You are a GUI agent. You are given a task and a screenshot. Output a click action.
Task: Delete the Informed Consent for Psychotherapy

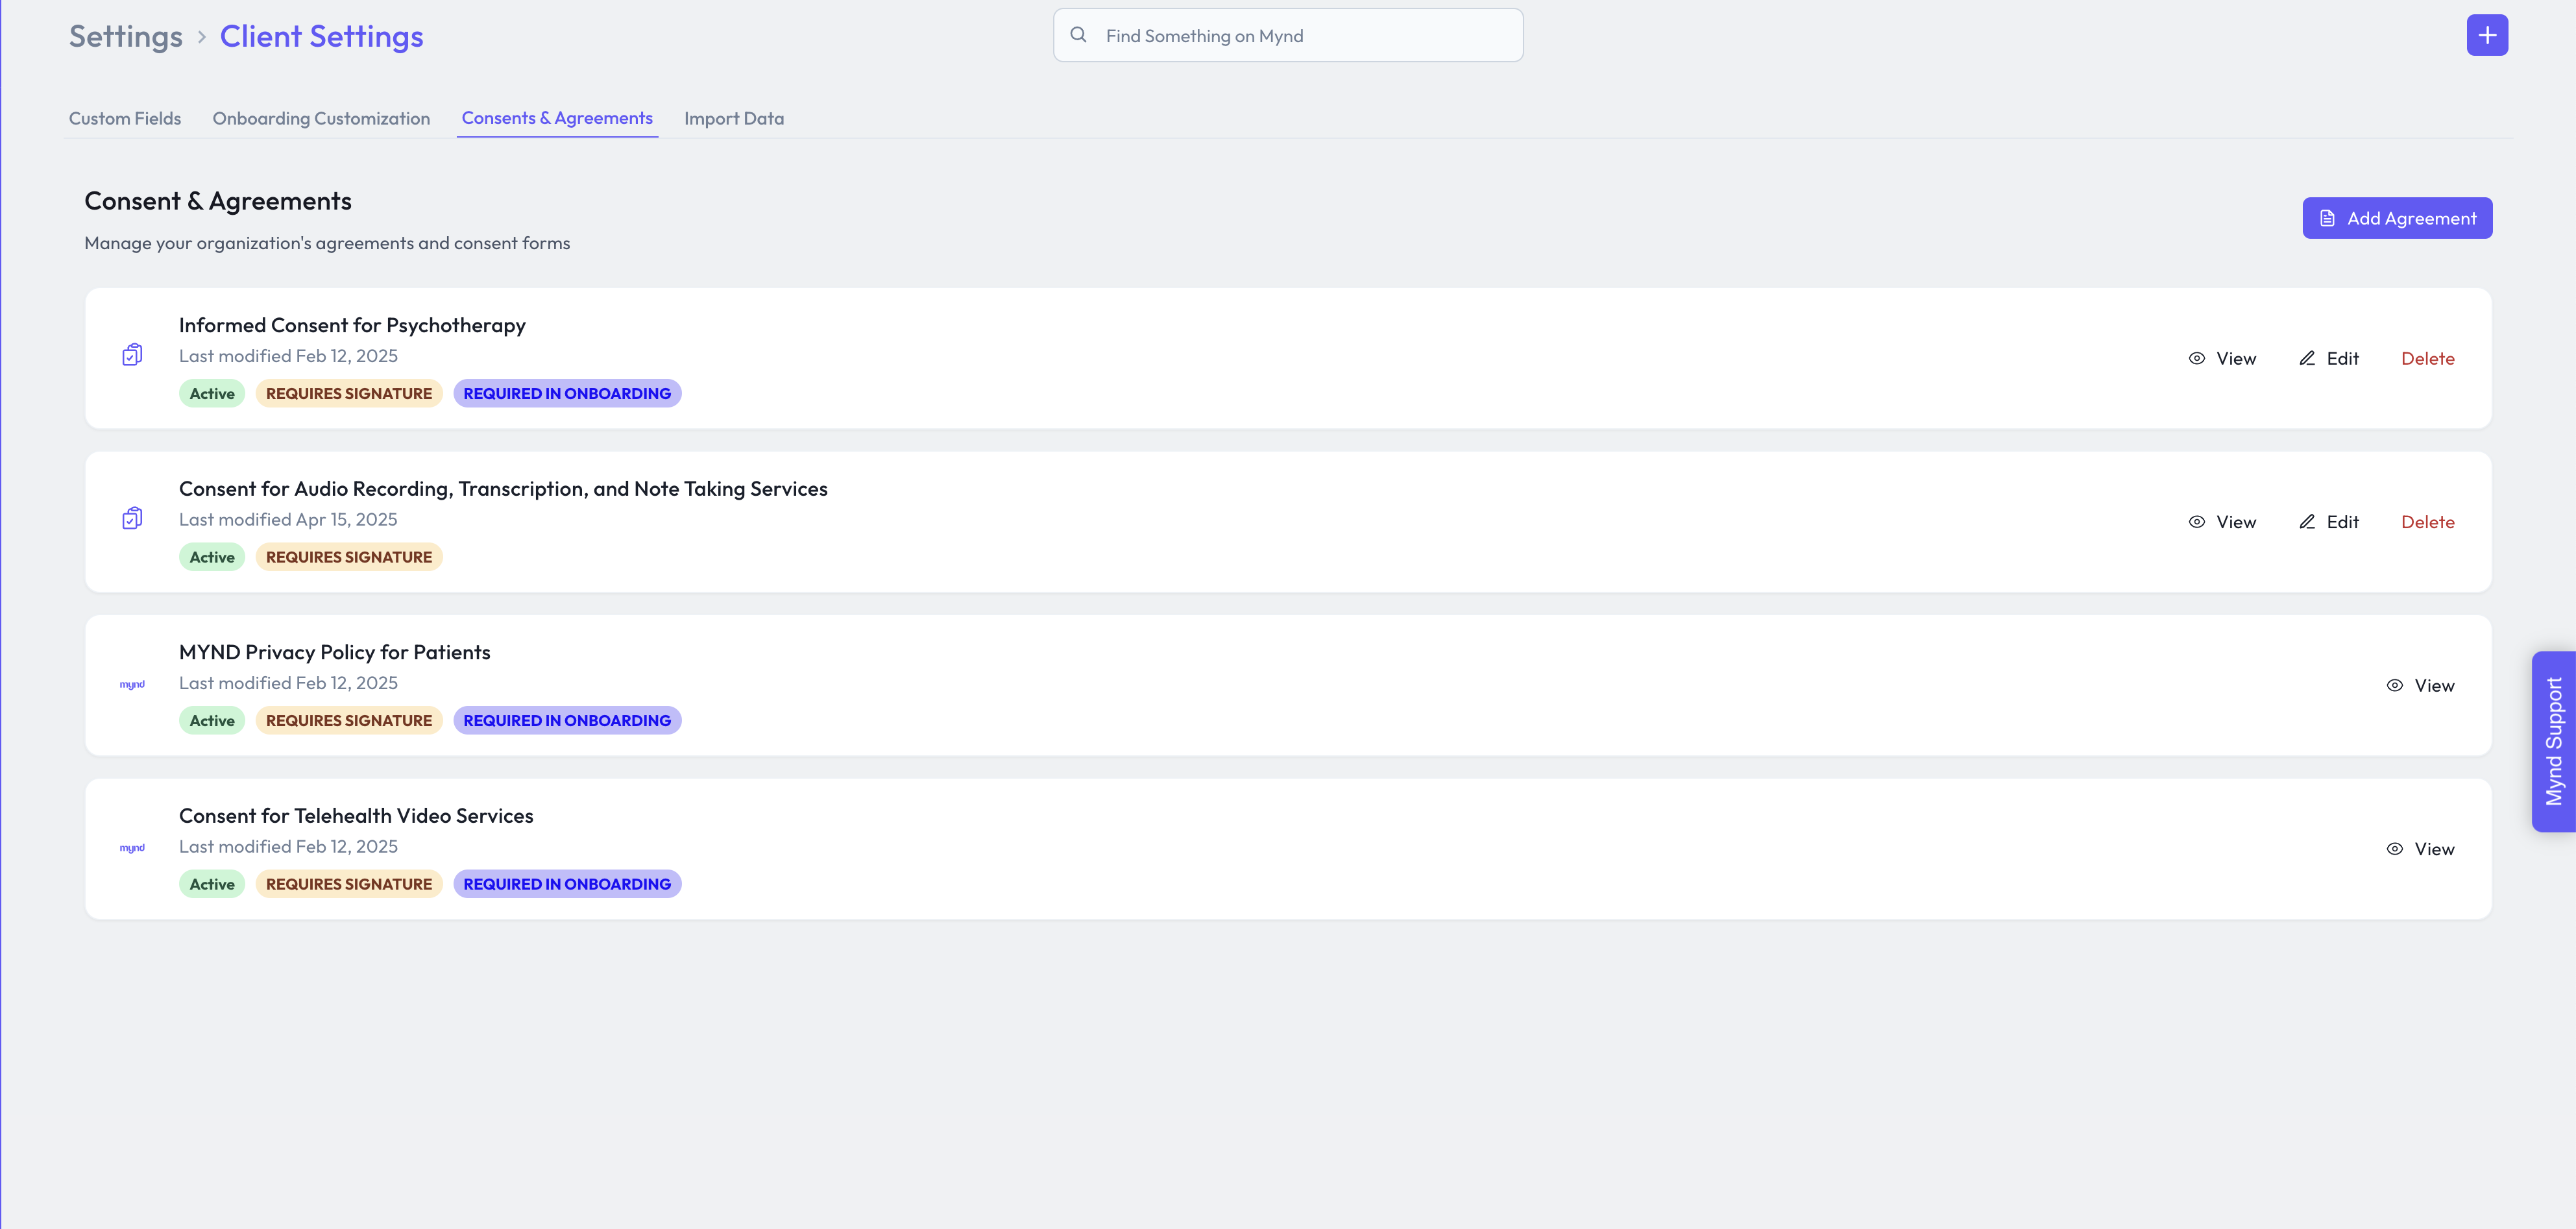tap(2427, 358)
